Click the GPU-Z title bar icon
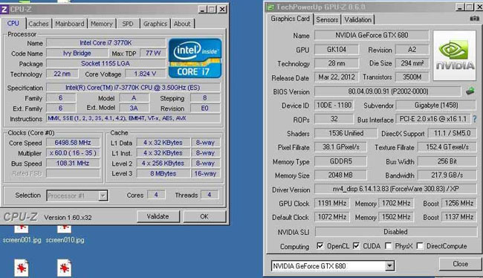This screenshot has height=278, width=483. 270,7
